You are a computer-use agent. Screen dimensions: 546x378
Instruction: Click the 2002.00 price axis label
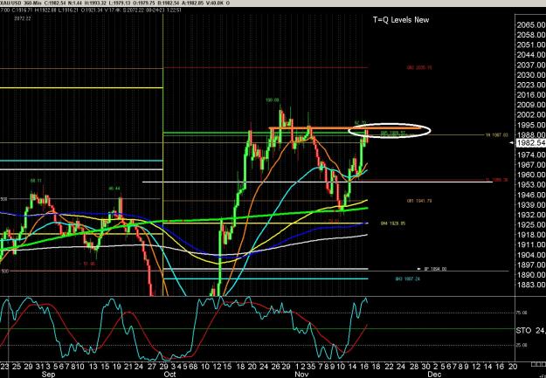[x=531, y=115]
